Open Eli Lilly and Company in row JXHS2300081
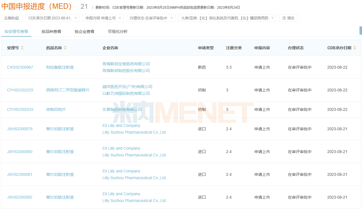This screenshot has height=209, width=362. click(x=121, y=171)
